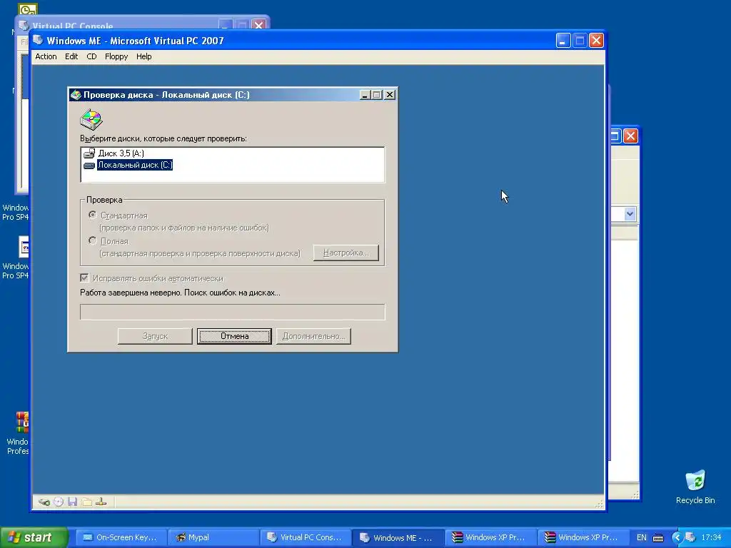Click the Virtual PC icon in the Windows ME window title bar
The image size is (731, 548).
[39, 41]
